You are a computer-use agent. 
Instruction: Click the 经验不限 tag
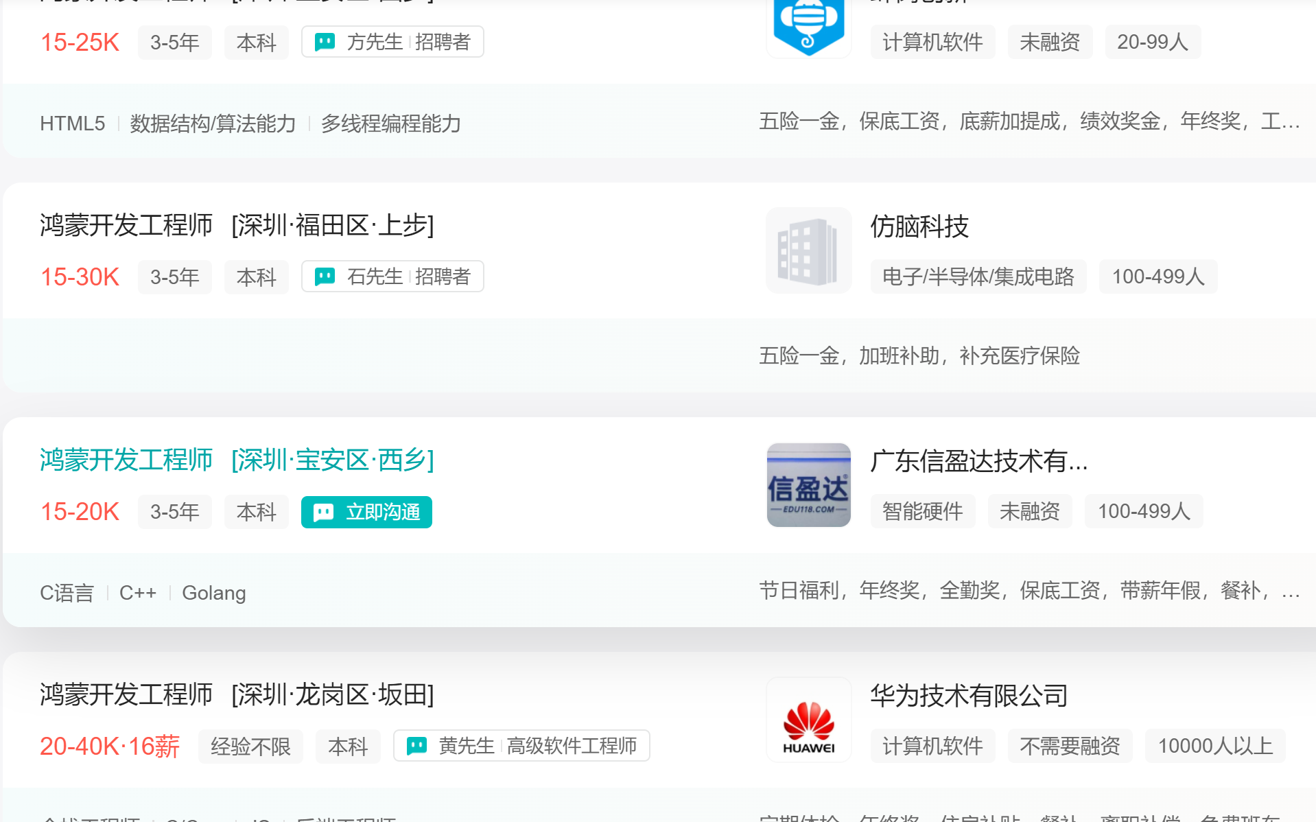[x=250, y=747]
